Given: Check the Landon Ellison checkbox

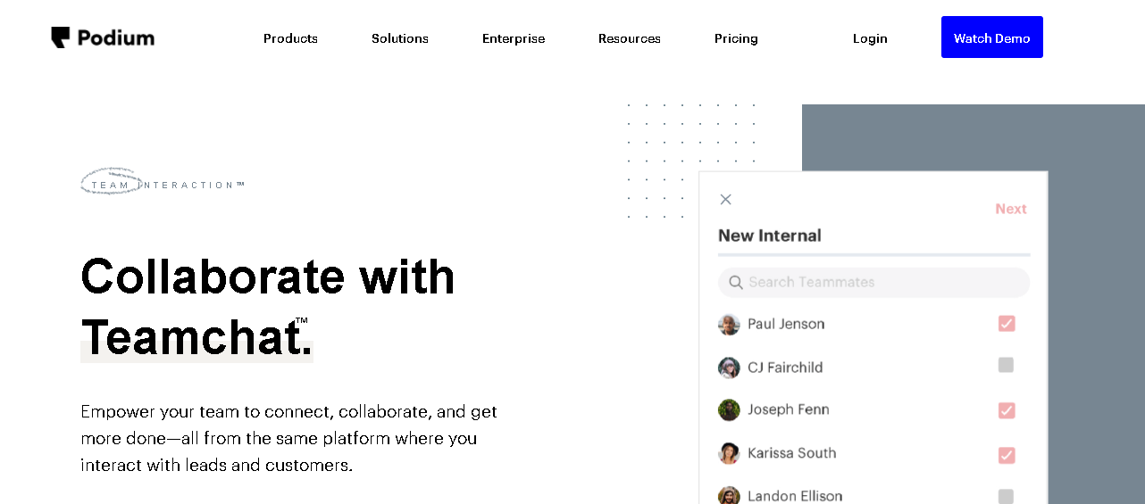Looking at the screenshot, I should tap(1006, 496).
